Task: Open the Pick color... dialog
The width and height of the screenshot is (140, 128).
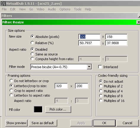Action: (x=58, y=109)
